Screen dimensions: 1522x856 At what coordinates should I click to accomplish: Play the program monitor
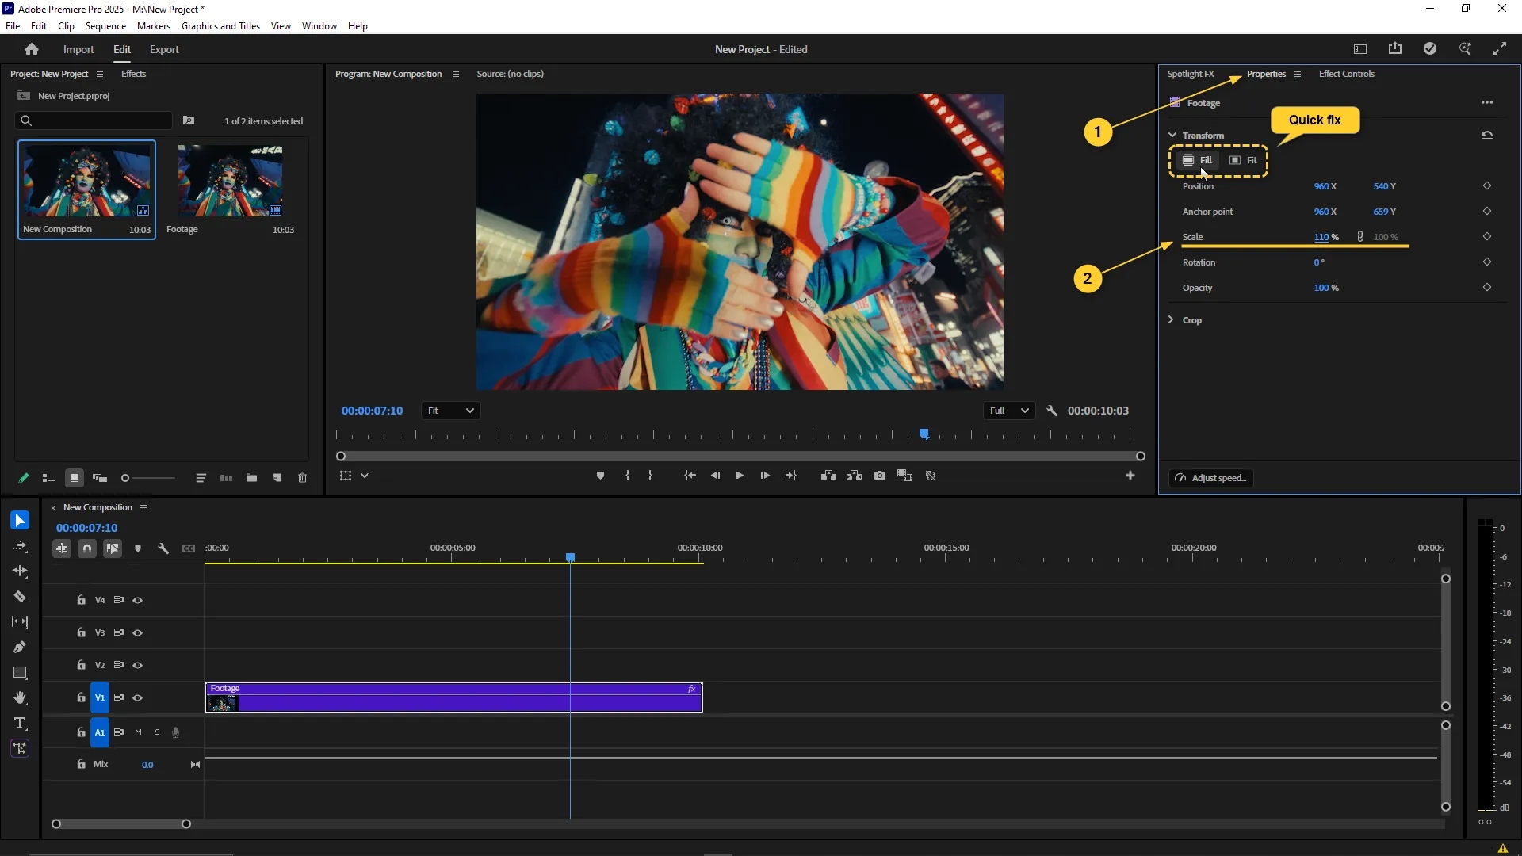740,476
